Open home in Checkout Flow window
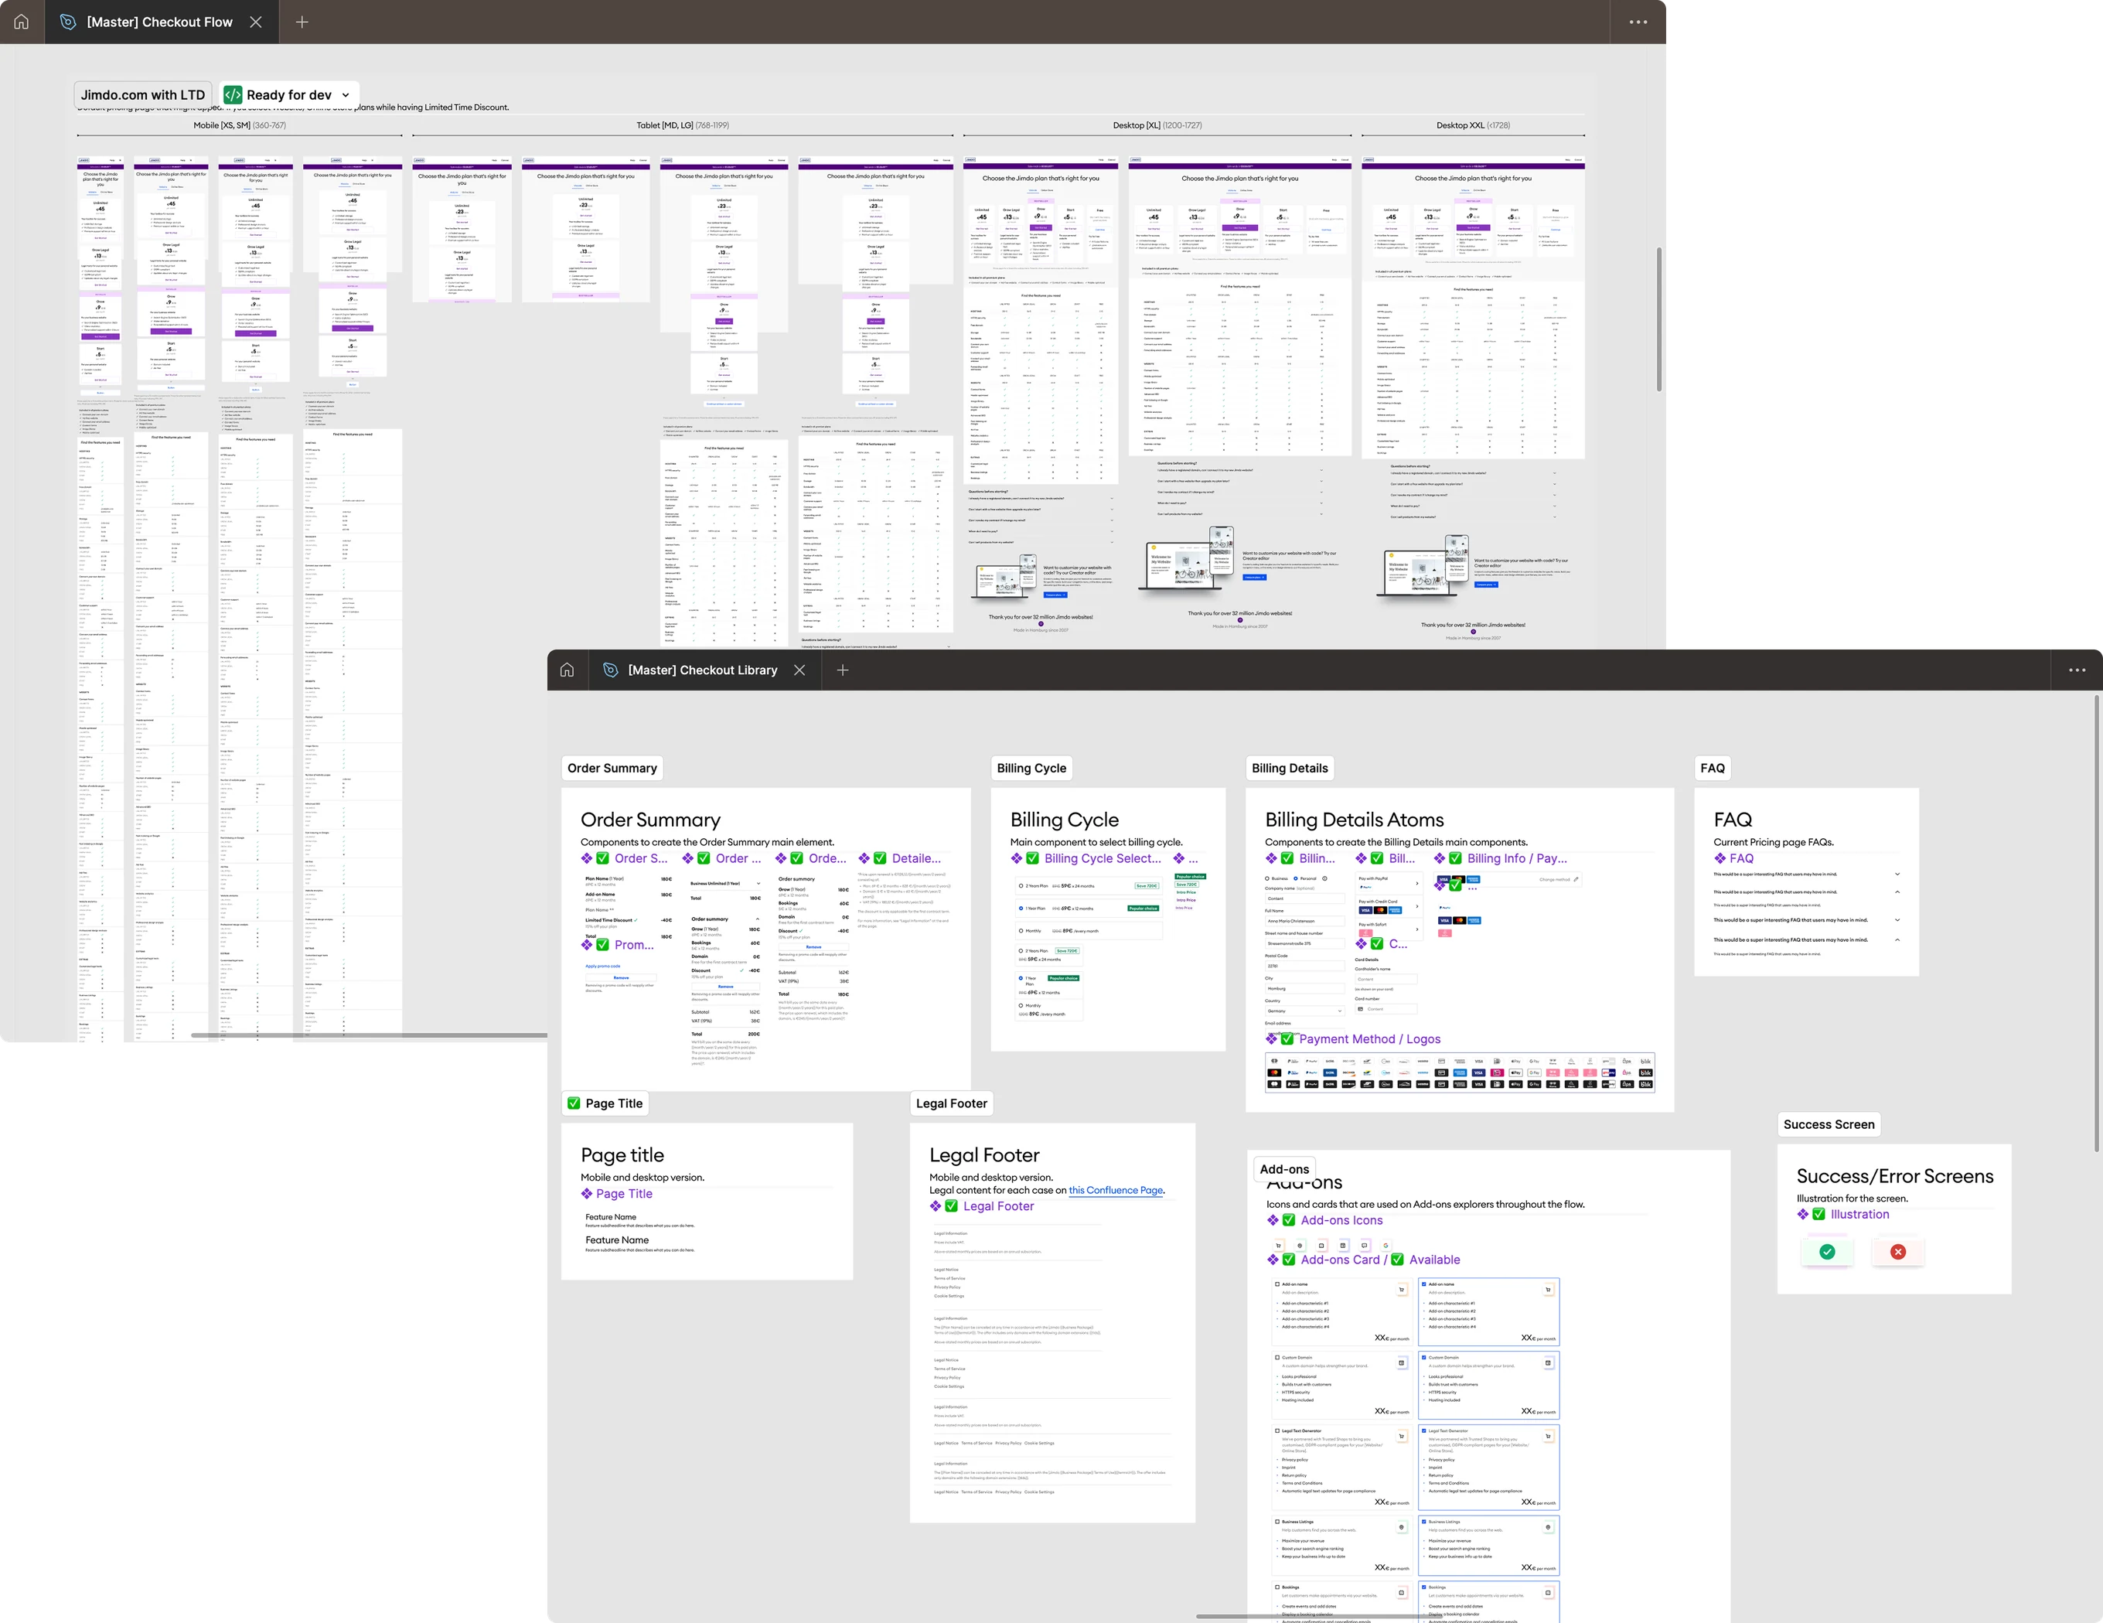Viewport: 2103px width, 1623px height. 21,21
